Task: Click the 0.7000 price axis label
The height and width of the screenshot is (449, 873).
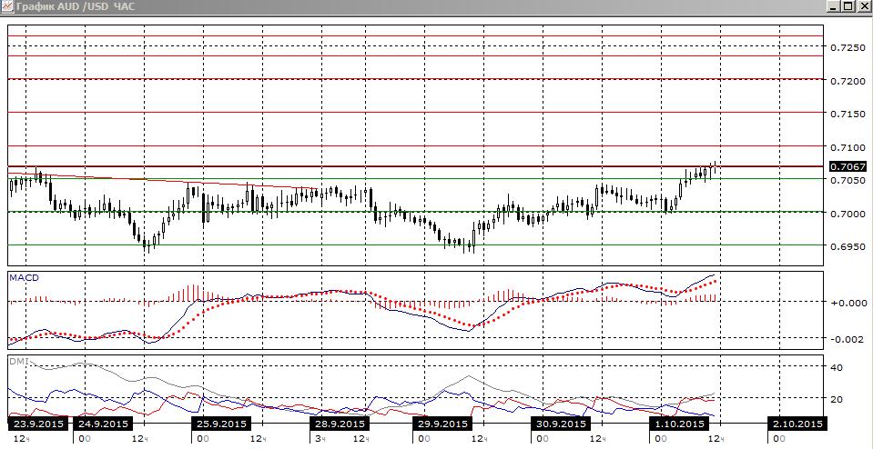Action: pyautogui.click(x=848, y=214)
